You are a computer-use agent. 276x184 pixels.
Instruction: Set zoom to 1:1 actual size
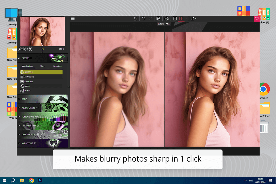(x=27, y=49)
